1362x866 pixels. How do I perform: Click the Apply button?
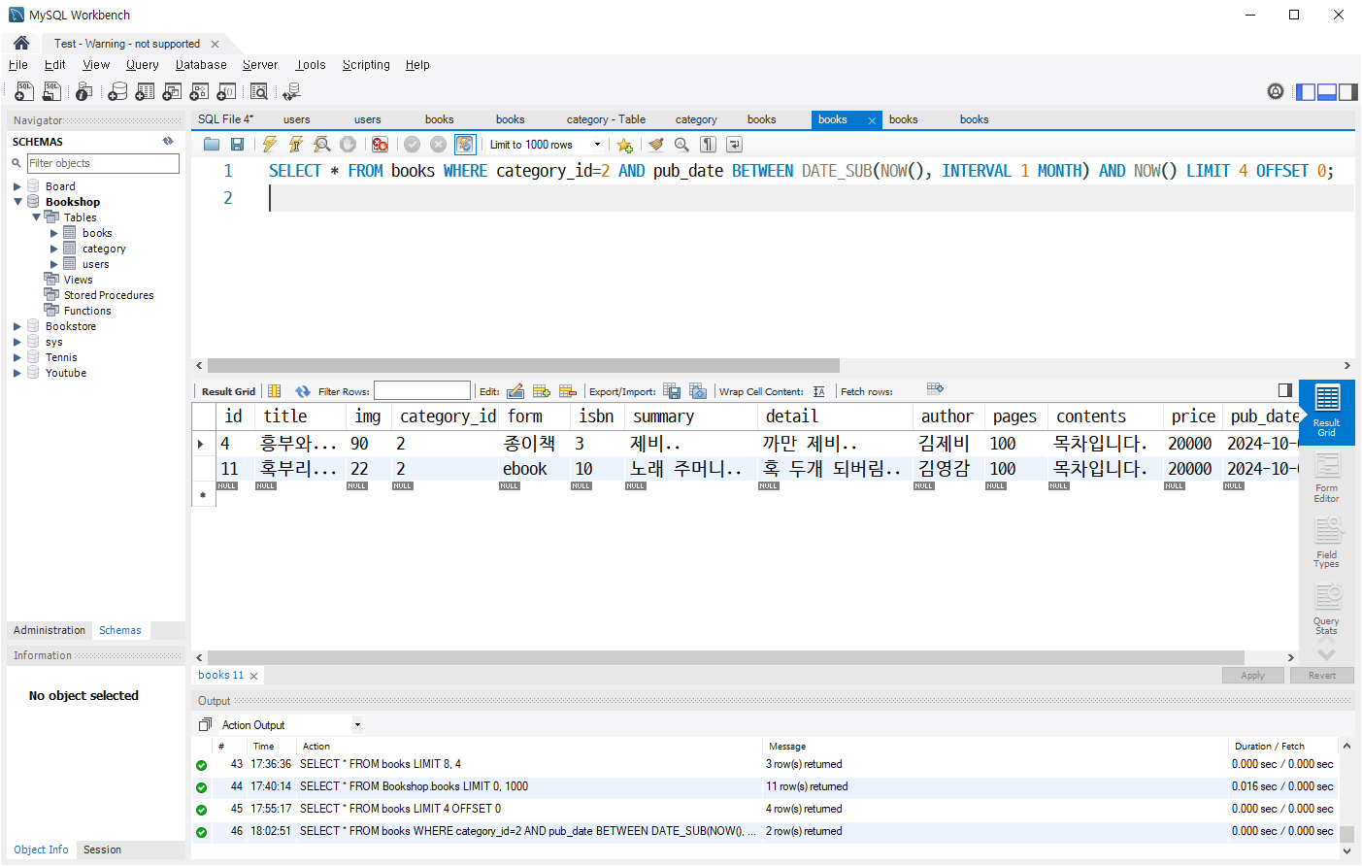coord(1252,675)
